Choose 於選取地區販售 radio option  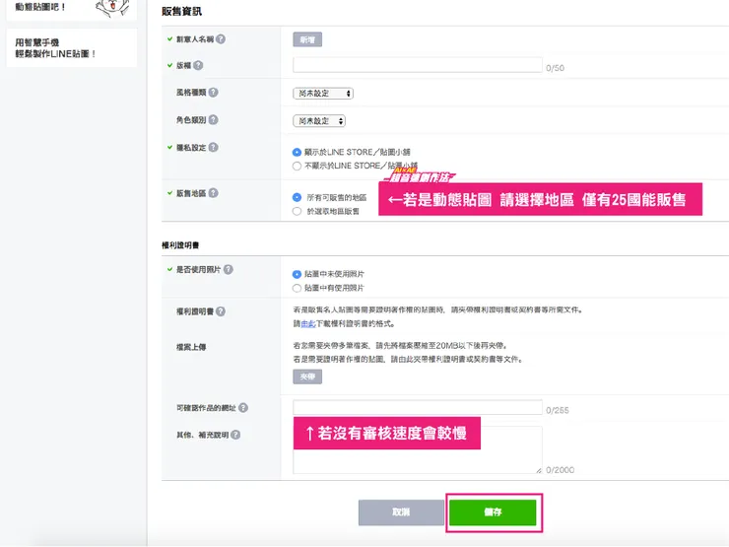click(x=298, y=212)
